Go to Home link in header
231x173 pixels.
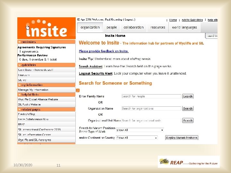coord(173,20)
